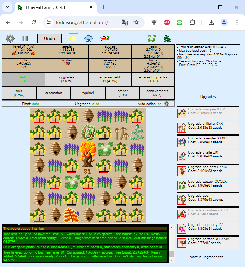This screenshot has width=245, height=267.
Task: Switch to ethereal field tab
Action: 110,79
